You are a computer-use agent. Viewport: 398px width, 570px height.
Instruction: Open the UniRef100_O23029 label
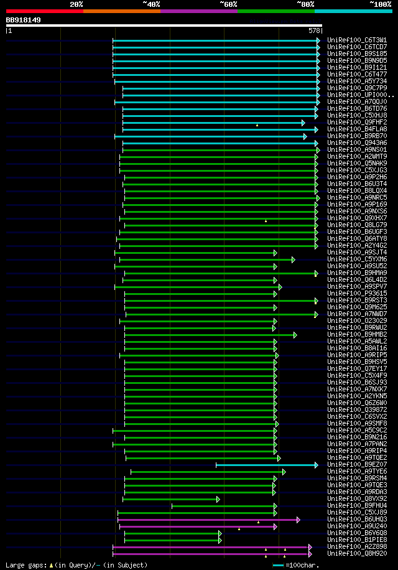pos(357,321)
